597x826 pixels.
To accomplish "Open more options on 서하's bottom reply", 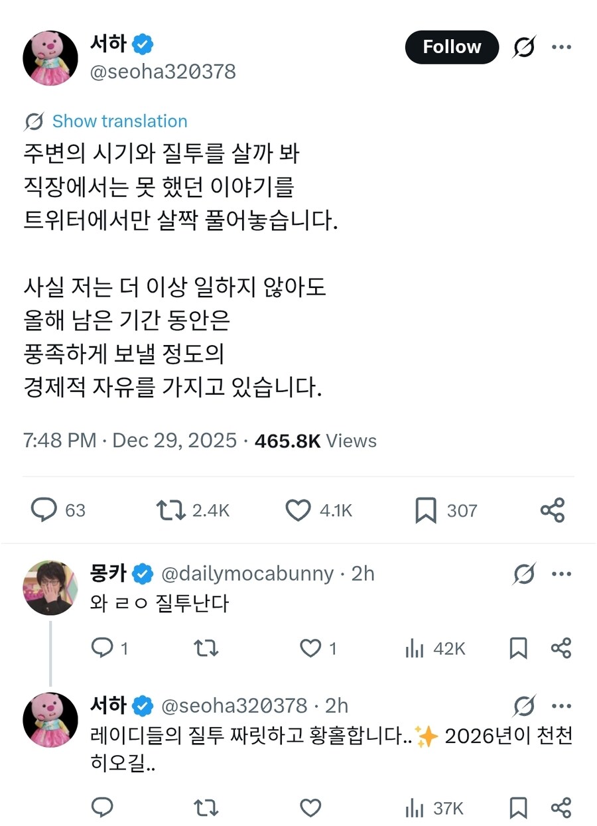I will pyautogui.click(x=561, y=706).
